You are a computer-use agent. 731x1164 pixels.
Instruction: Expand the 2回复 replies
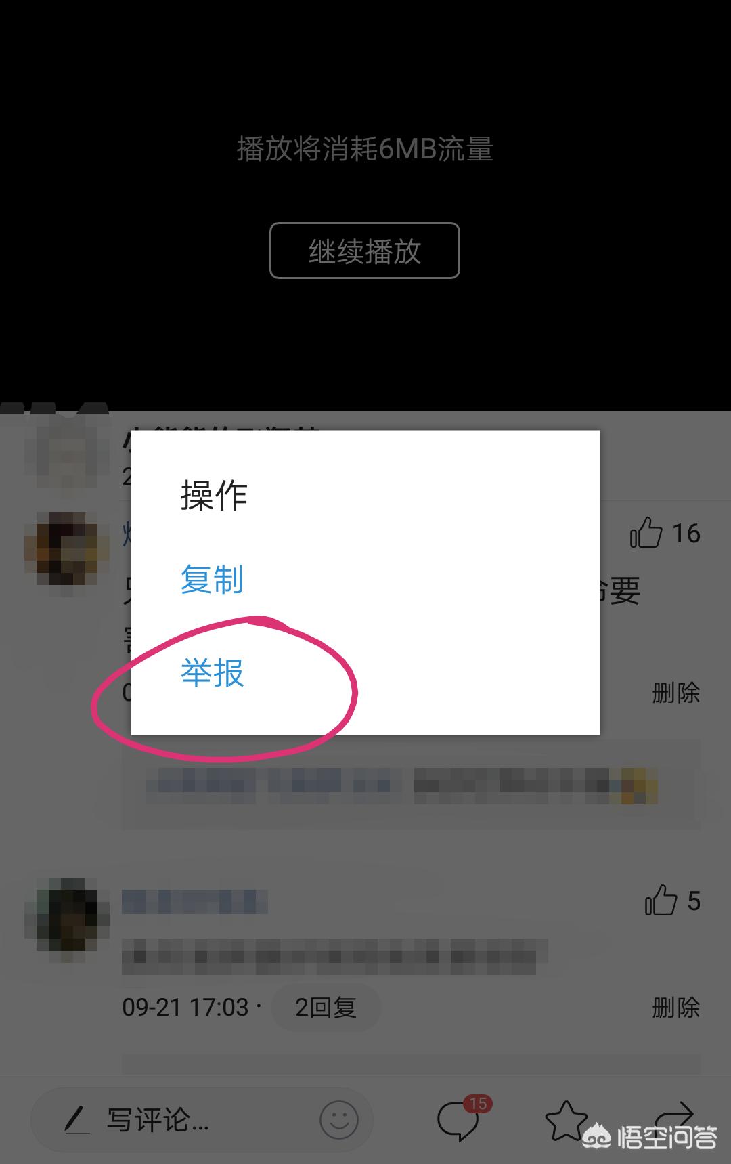coord(326,1008)
